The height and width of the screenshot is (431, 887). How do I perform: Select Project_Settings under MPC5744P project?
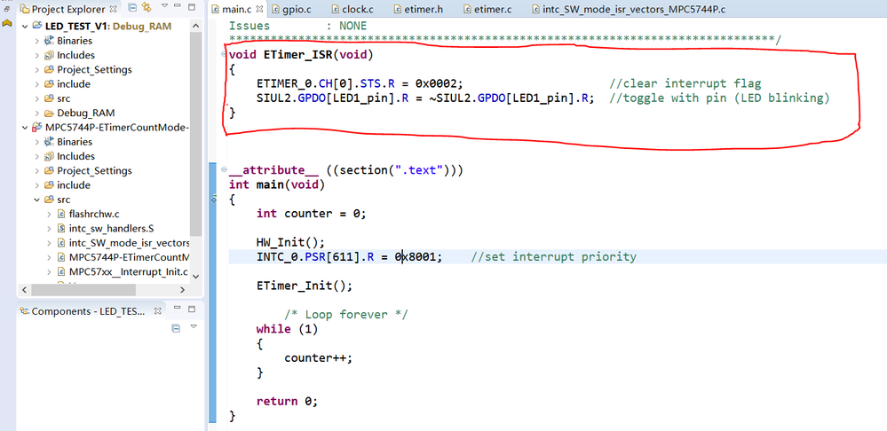click(x=94, y=170)
